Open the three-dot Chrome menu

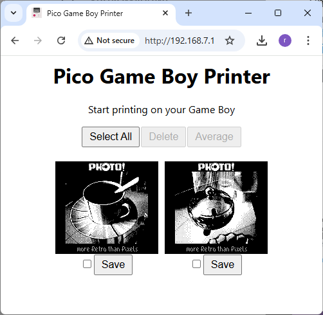[308, 40]
